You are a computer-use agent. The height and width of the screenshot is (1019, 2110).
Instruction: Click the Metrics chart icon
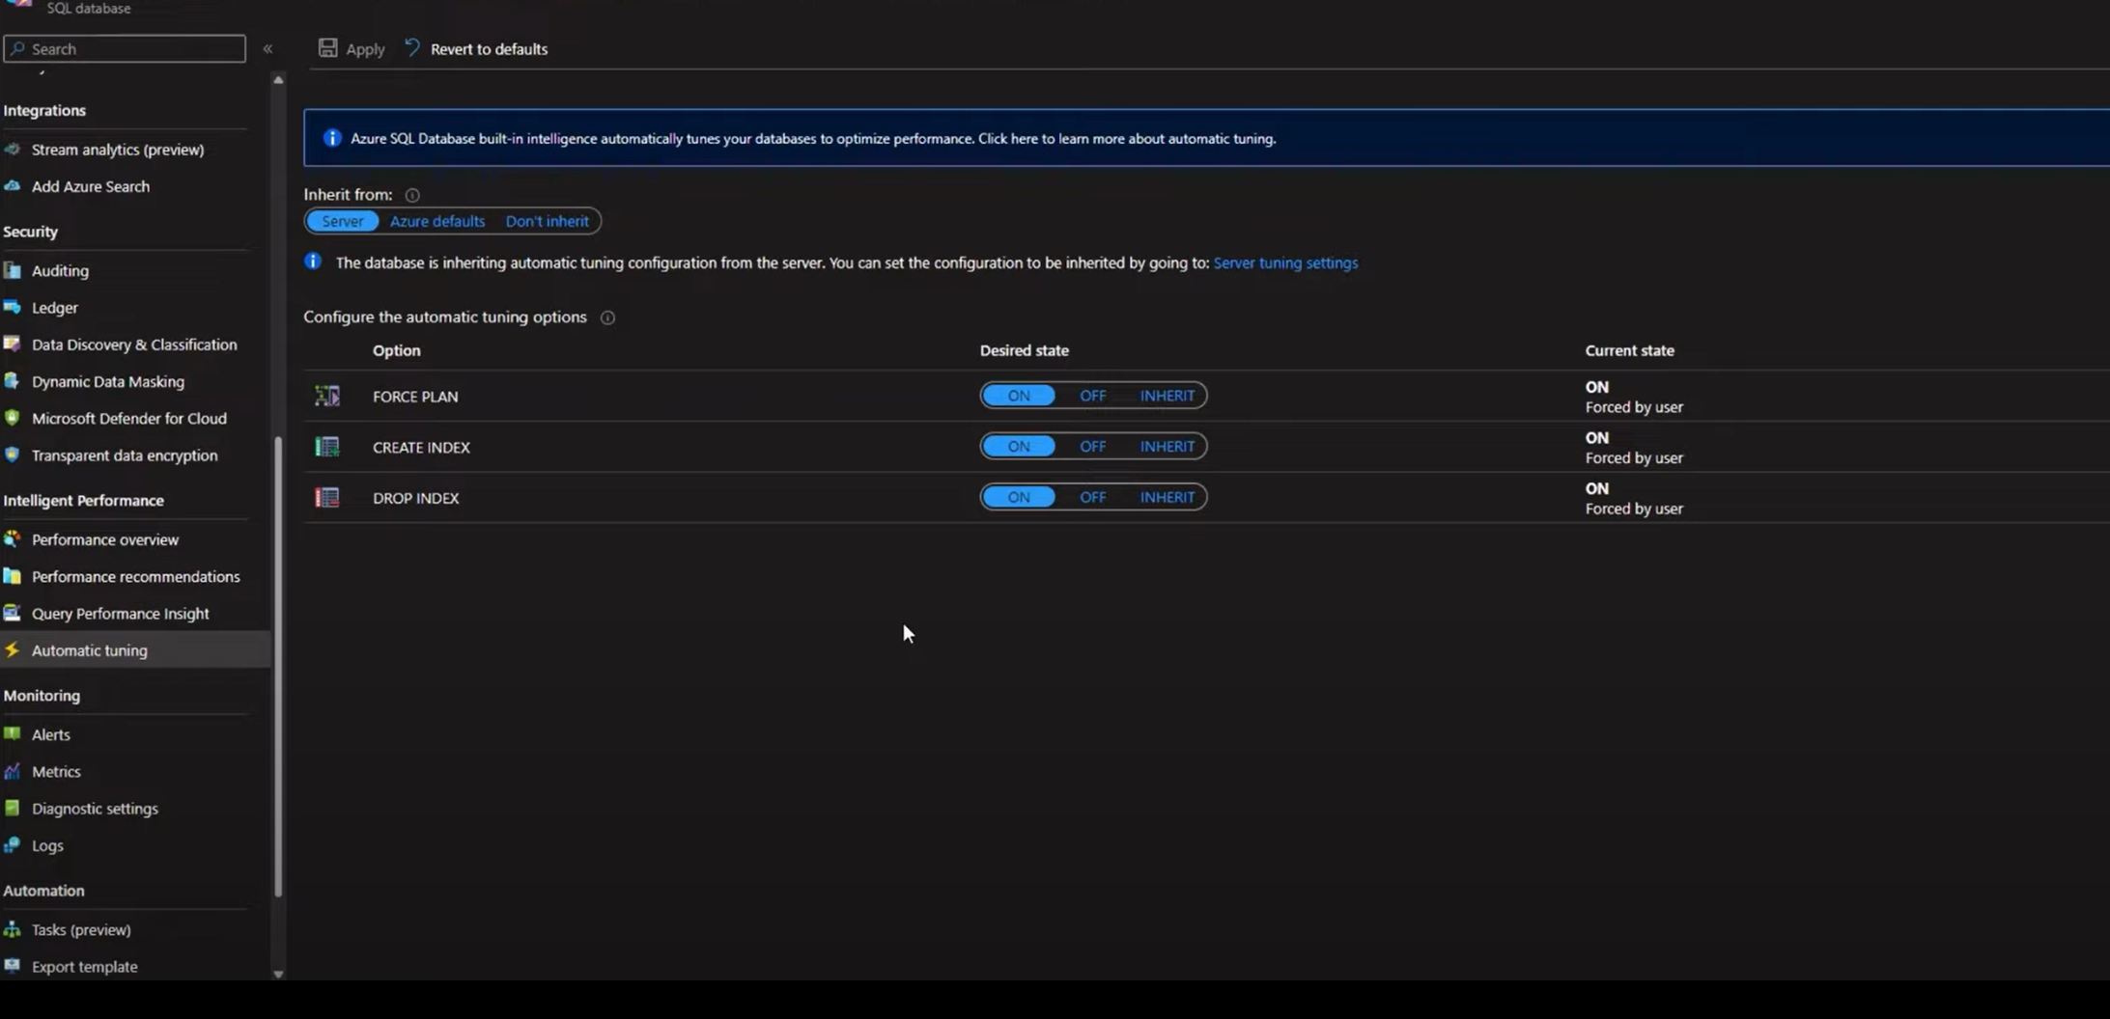(x=13, y=771)
